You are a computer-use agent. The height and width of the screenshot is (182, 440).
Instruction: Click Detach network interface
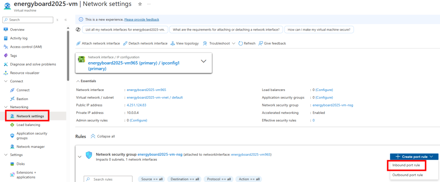click(145, 43)
